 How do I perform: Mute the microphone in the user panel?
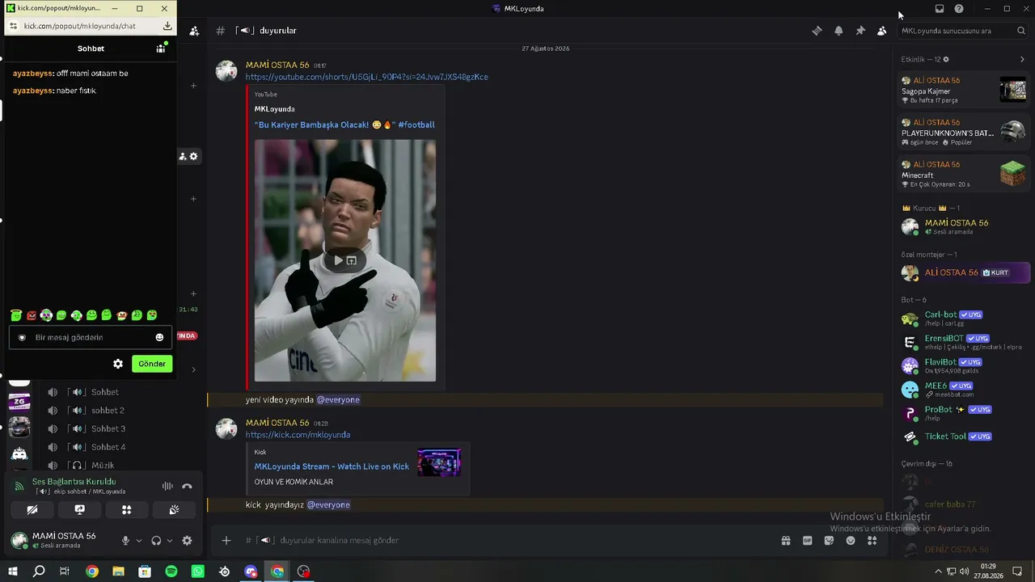tap(125, 541)
